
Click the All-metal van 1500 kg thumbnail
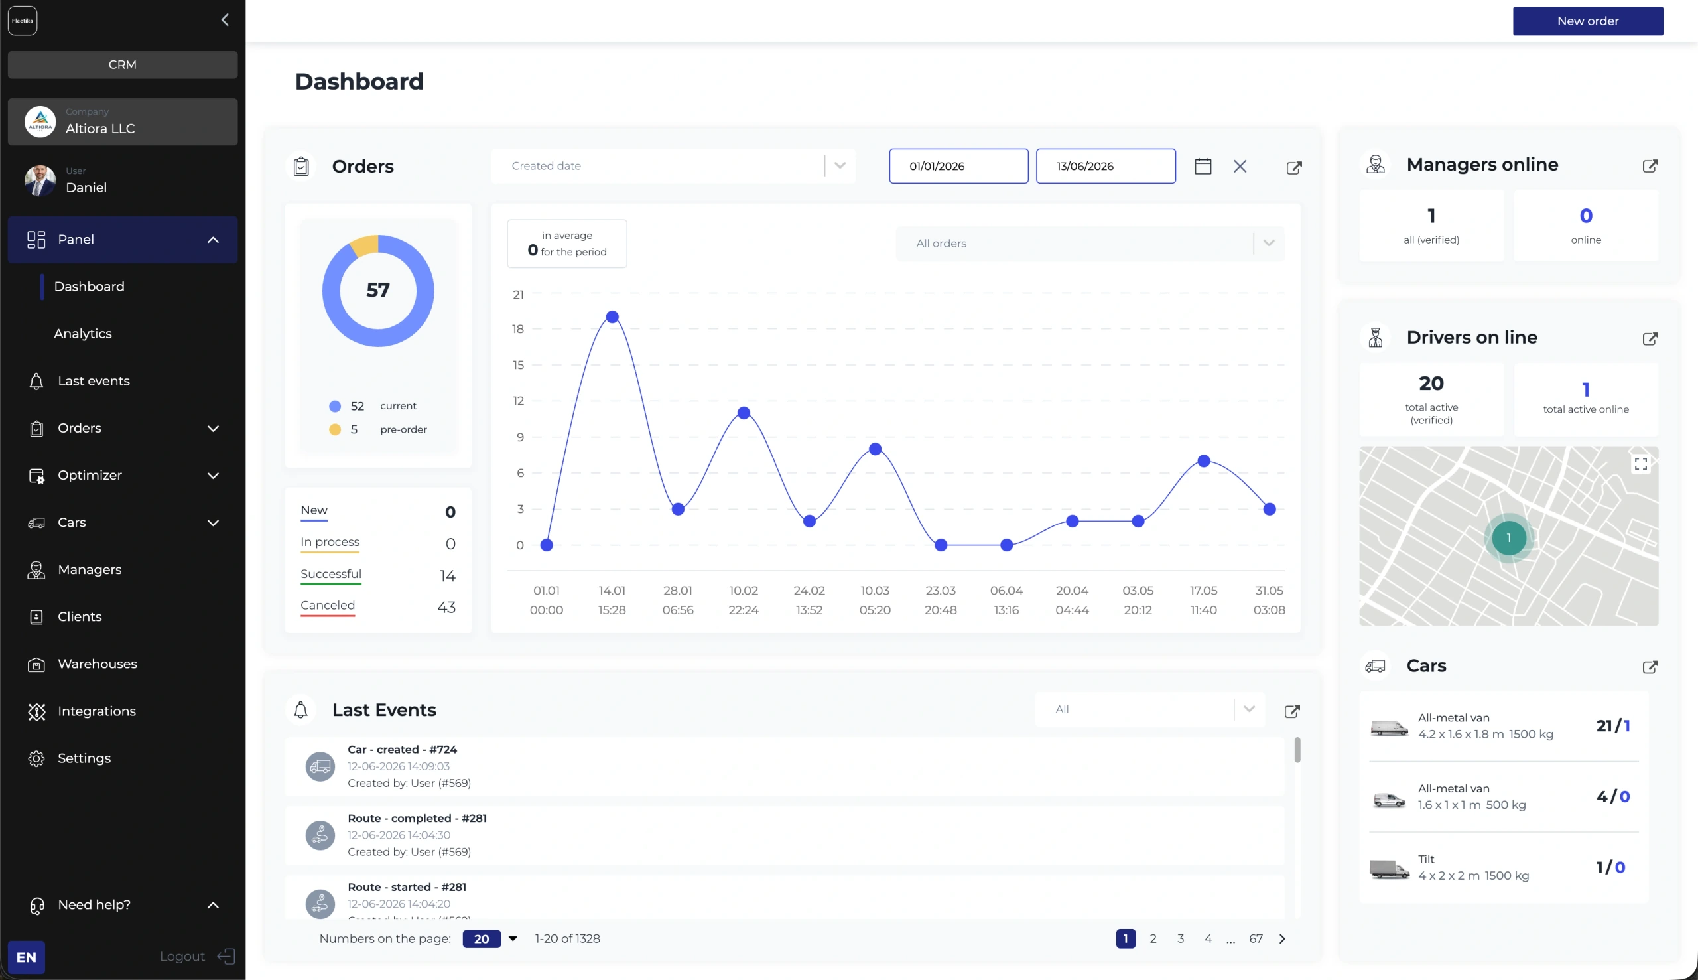click(x=1389, y=728)
